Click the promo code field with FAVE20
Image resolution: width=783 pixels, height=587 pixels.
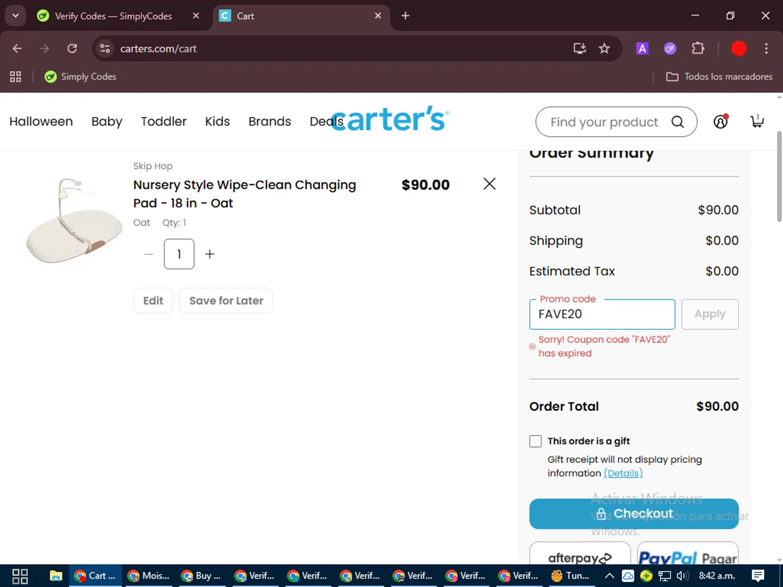[x=602, y=314]
